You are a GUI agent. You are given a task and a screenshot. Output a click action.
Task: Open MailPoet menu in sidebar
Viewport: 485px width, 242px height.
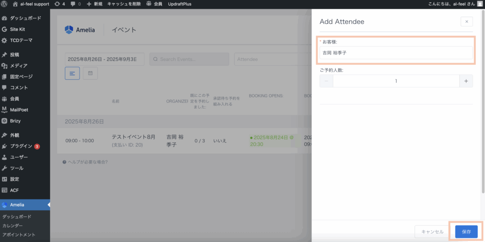(x=19, y=110)
